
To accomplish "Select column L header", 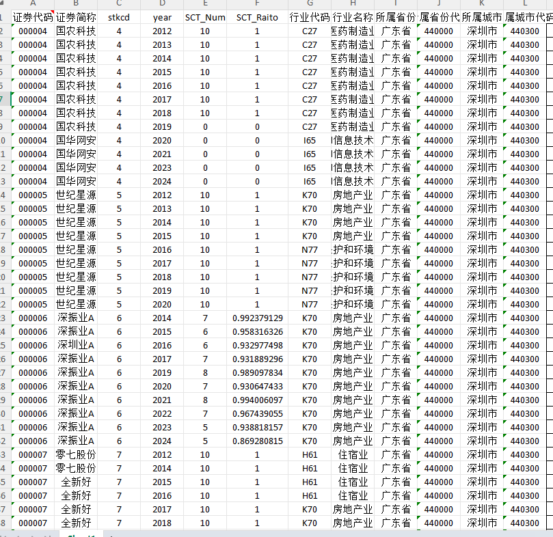I will 525,4.
